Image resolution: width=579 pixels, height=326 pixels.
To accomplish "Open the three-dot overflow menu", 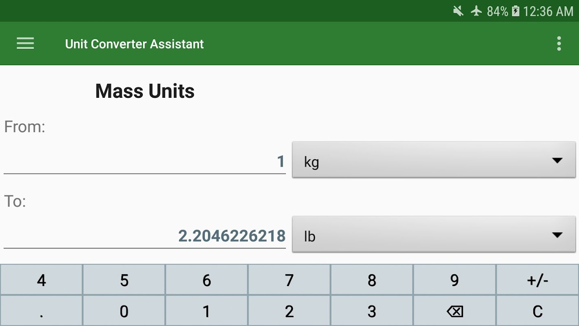I will pos(559,44).
